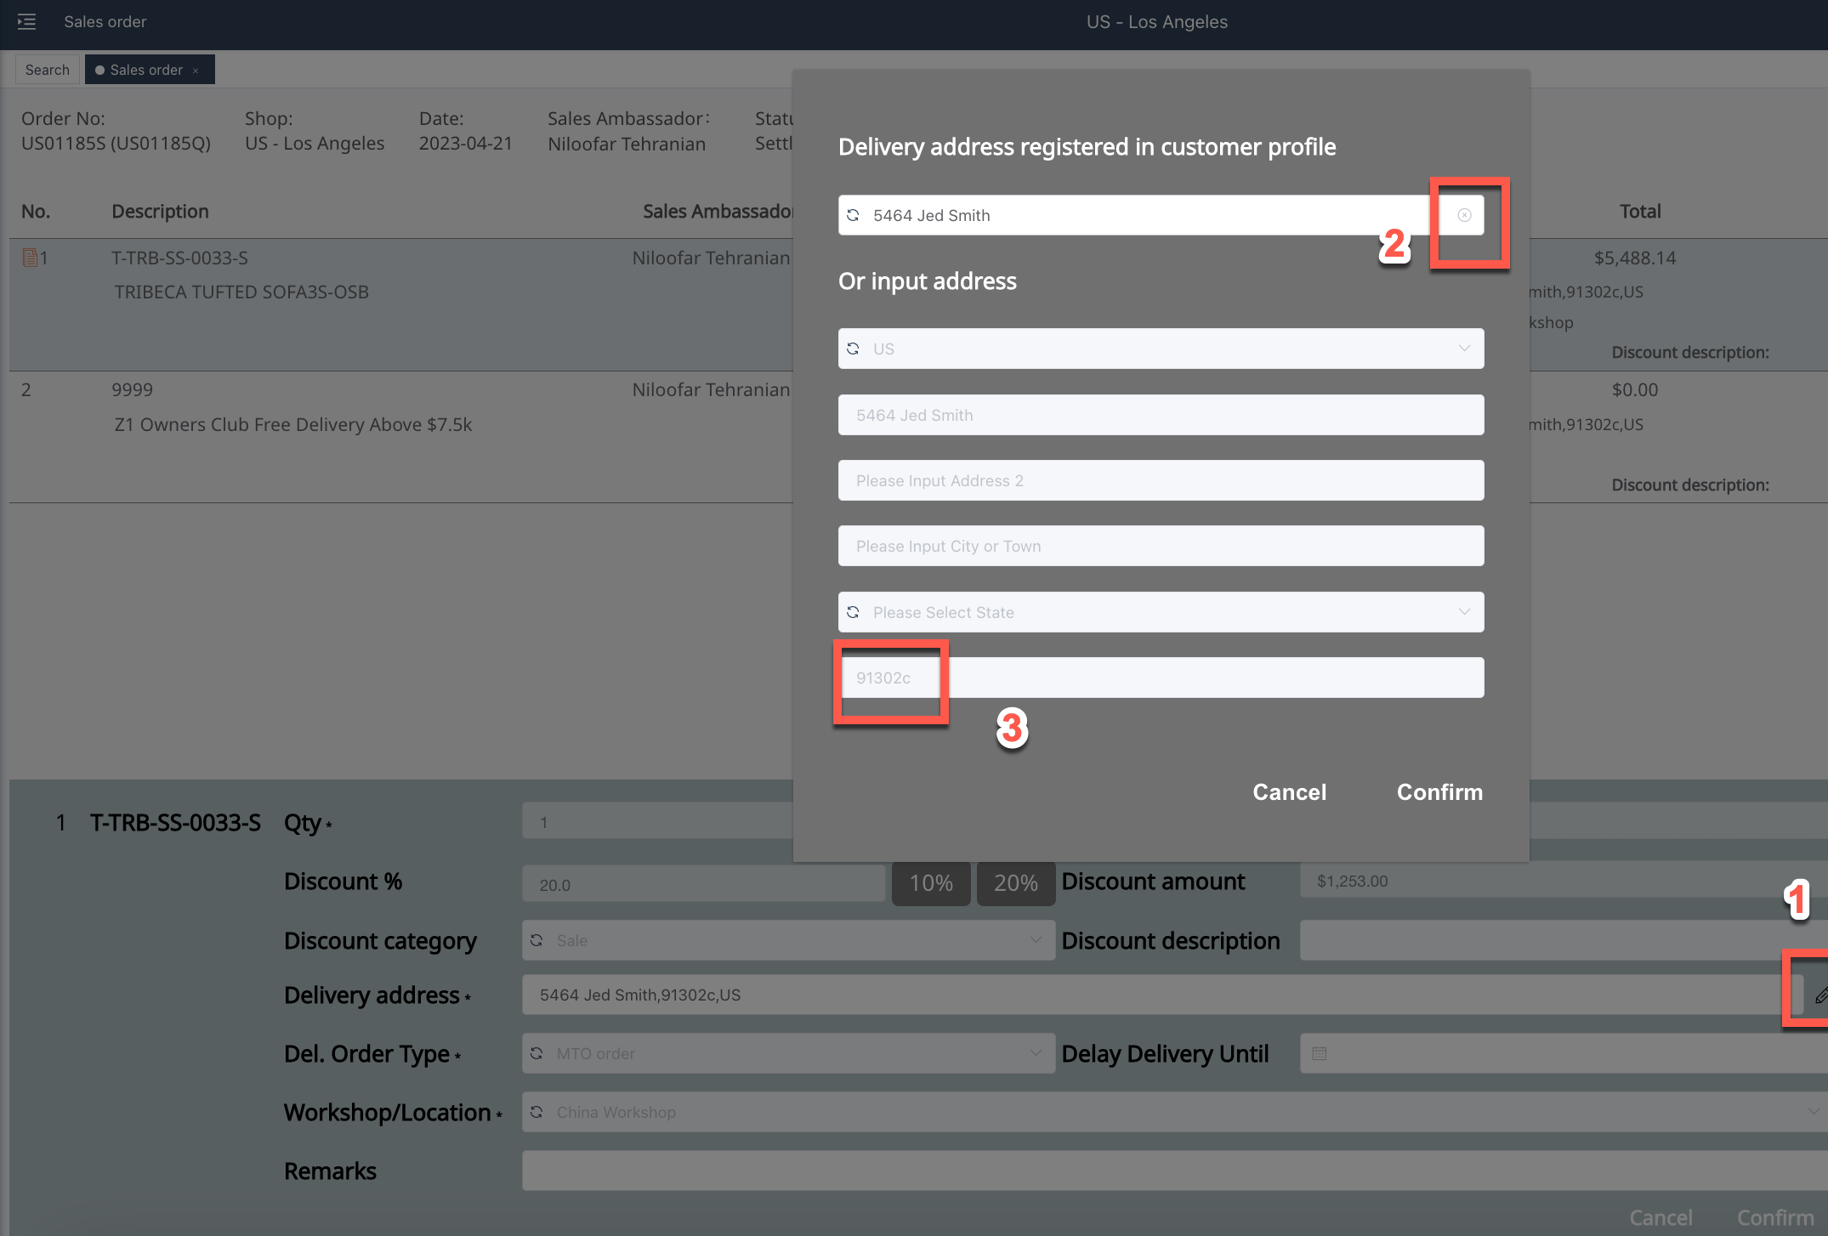Click the City or Town input field
This screenshot has width=1828, height=1236.
tap(1161, 546)
